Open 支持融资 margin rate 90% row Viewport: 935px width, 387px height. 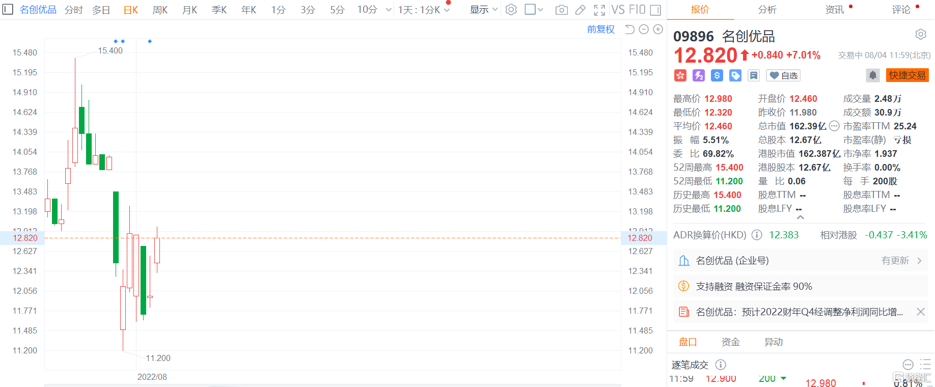click(x=801, y=286)
